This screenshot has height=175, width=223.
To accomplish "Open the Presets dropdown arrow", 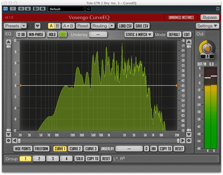I will pos(24,26).
